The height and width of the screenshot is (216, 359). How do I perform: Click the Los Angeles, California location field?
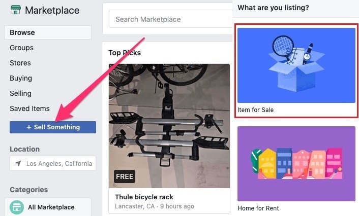tap(58, 164)
